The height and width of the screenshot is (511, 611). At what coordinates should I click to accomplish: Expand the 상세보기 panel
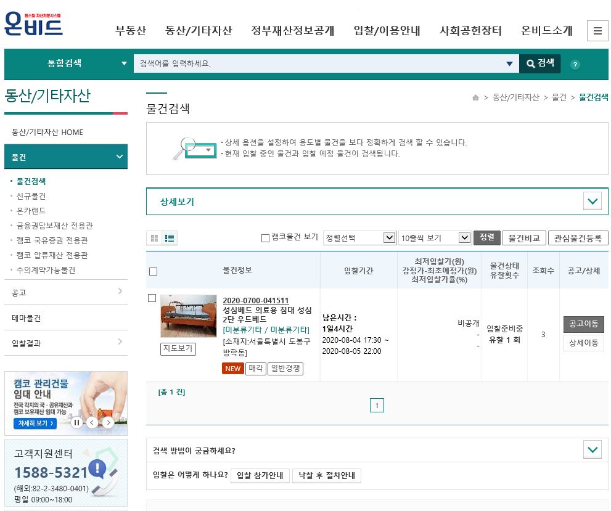pyautogui.click(x=593, y=202)
